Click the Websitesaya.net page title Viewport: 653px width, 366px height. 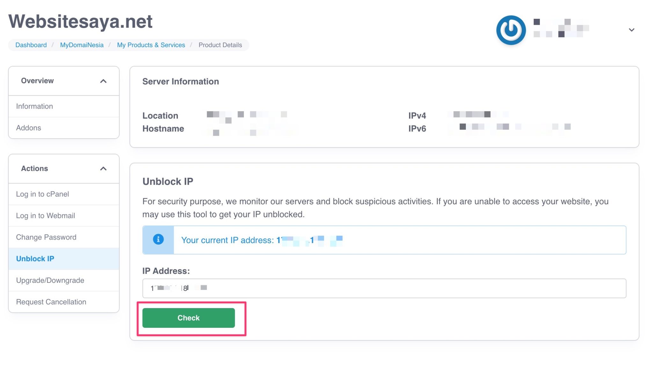click(80, 21)
